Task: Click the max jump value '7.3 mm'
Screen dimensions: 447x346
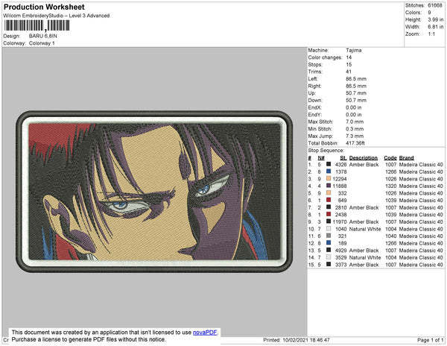Action: pyautogui.click(x=355, y=136)
